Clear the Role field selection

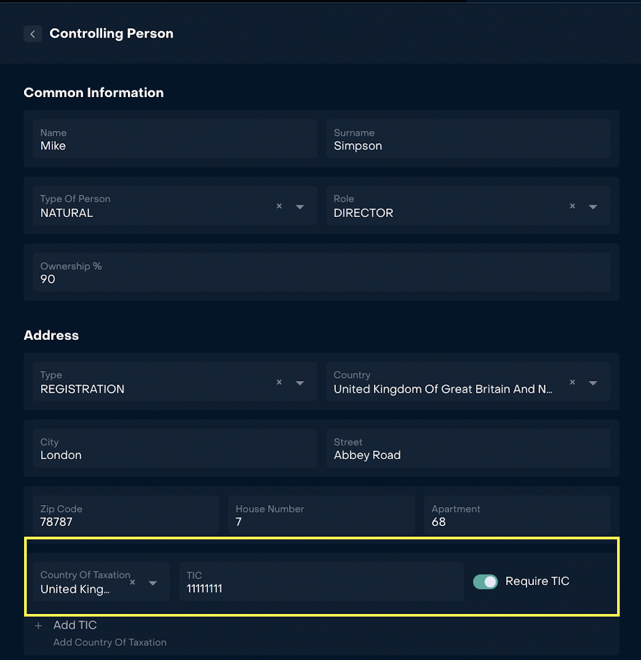(573, 206)
